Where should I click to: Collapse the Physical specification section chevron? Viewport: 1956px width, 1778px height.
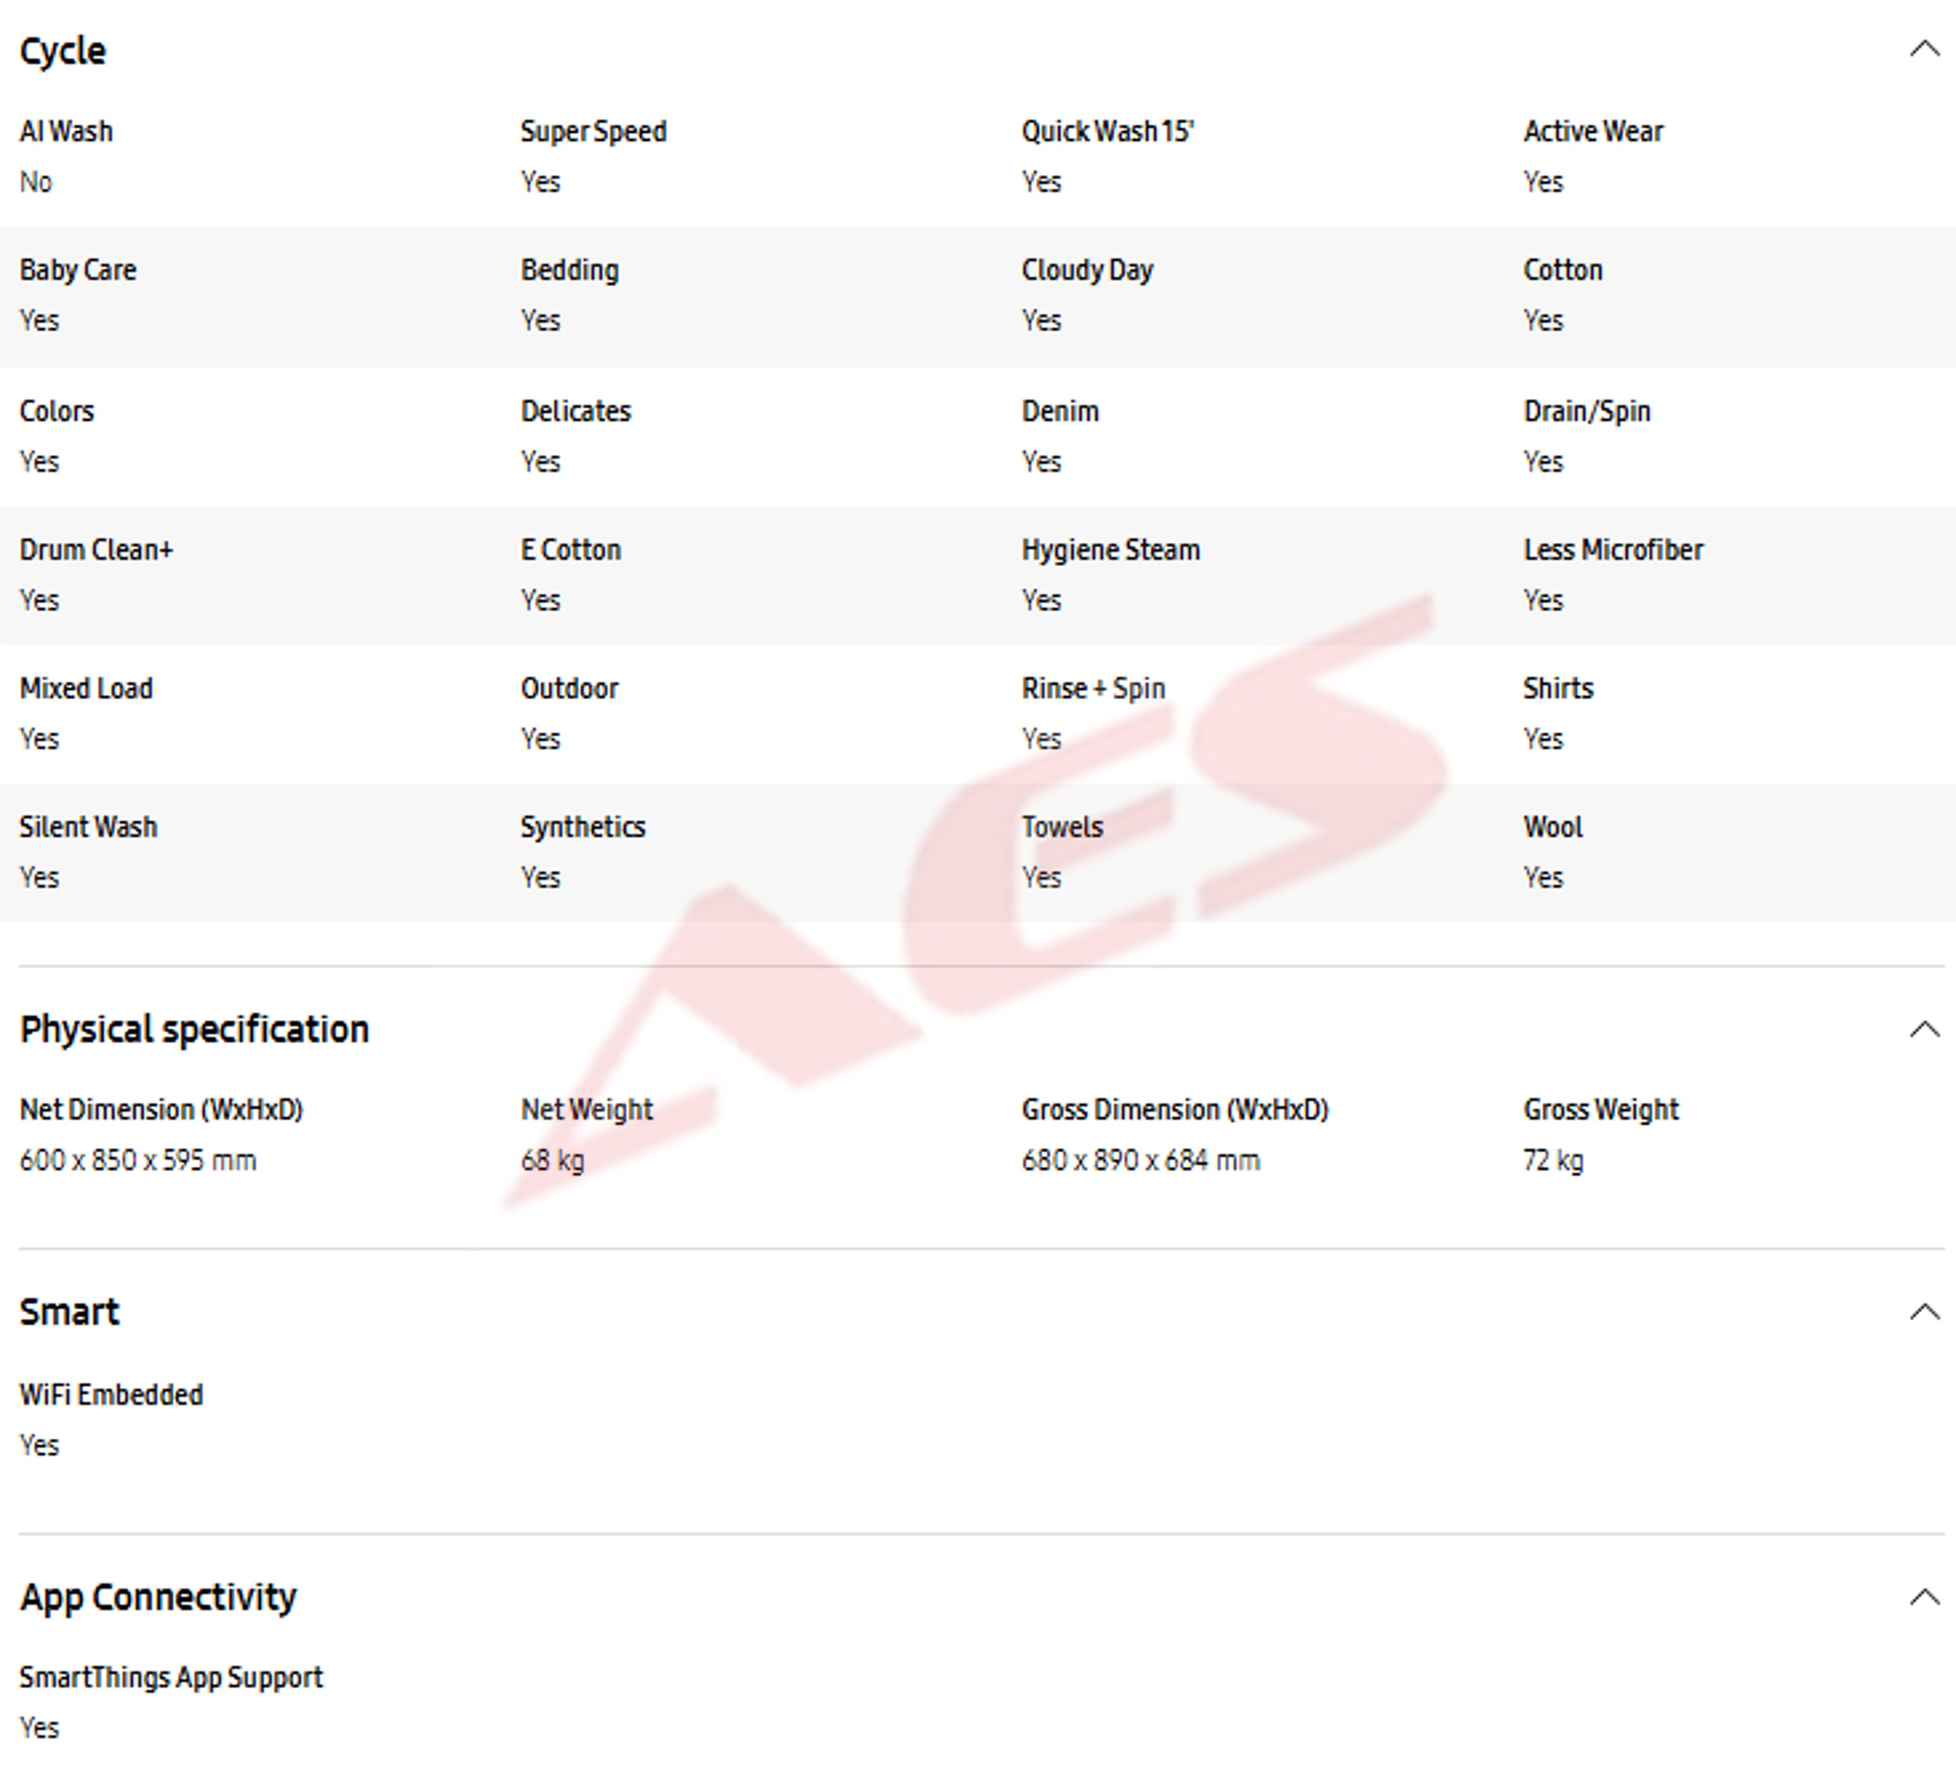pos(1924,1030)
